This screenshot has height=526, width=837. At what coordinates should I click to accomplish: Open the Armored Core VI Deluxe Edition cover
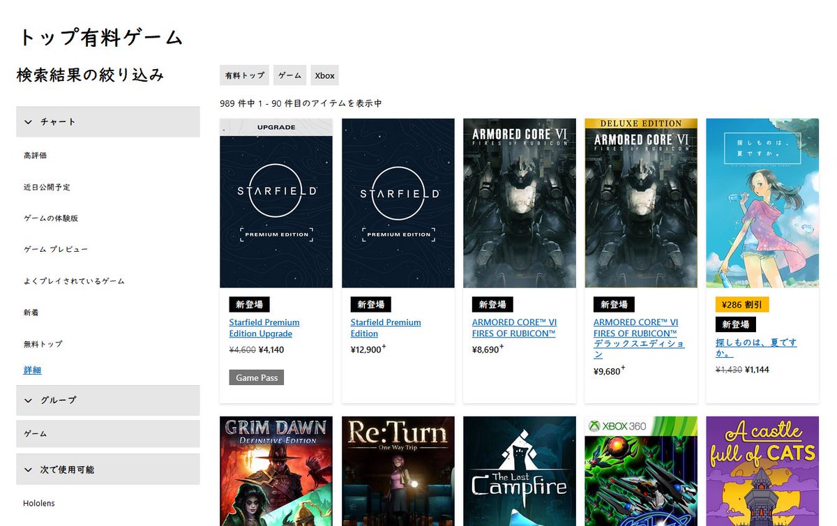pyautogui.click(x=641, y=203)
